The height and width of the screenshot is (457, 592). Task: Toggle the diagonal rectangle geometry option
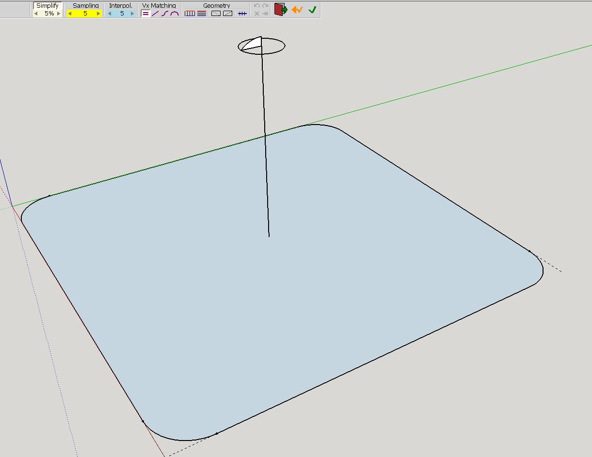227,14
